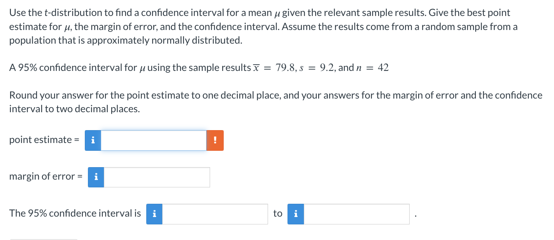This screenshot has width=554, height=240.
Task: Open the info icon beside margin of error
Action: point(96,177)
